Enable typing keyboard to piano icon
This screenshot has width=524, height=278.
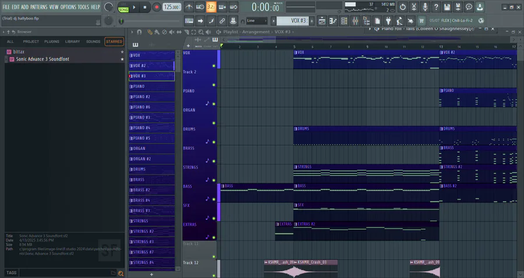[189, 21]
